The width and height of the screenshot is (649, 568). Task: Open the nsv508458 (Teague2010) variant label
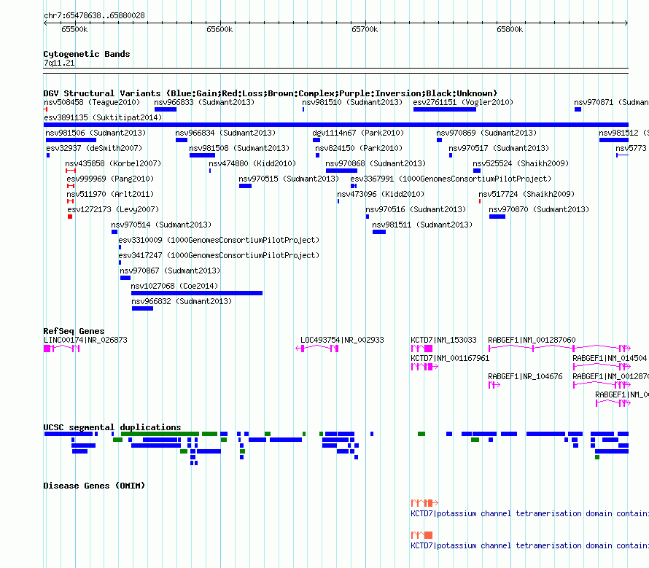(92, 102)
